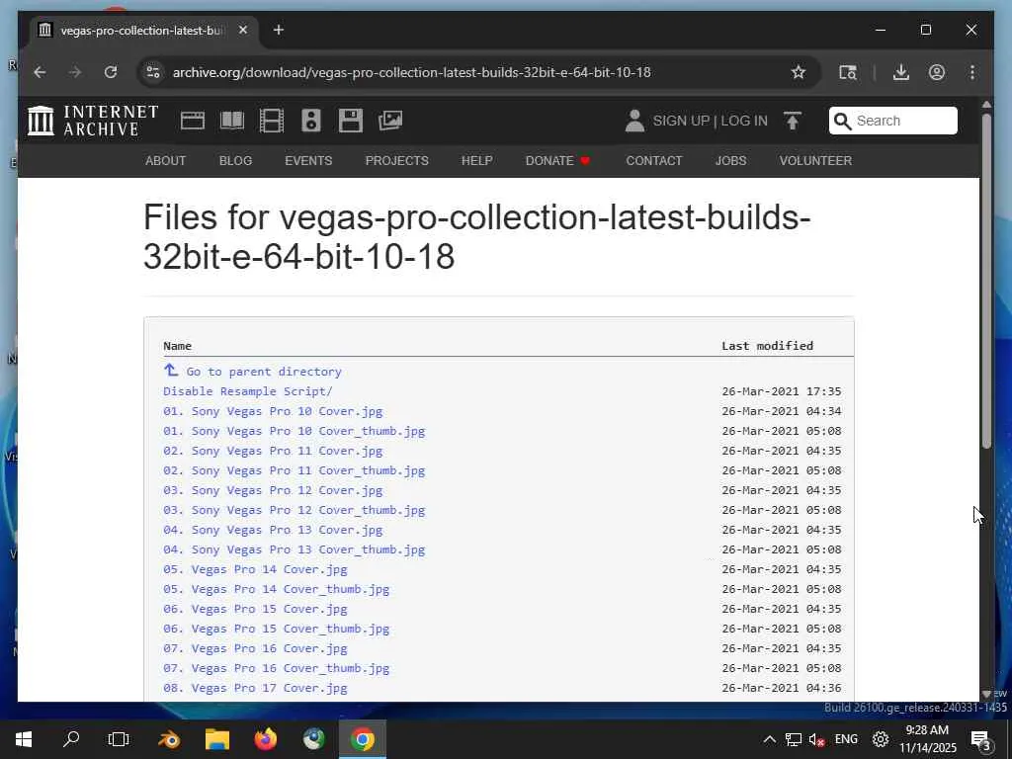Open the Images icon

pyautogui.click(x=390, y=121)
